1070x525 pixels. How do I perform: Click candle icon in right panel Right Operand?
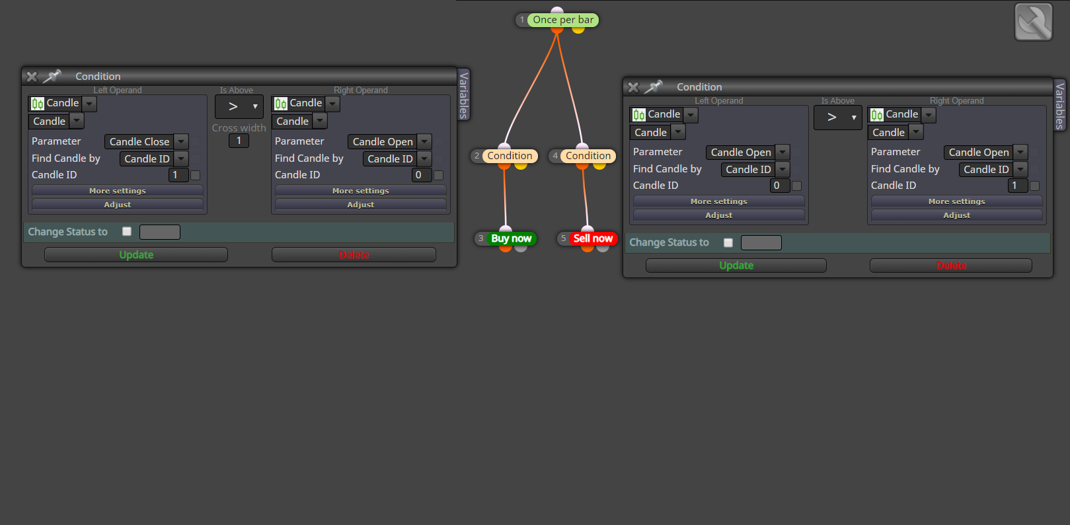877,115
